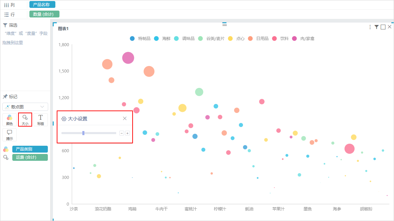Screen dimensions: 394x221
Task: Click the 运费 (合计) size field pill
Action: click(30, 157)
